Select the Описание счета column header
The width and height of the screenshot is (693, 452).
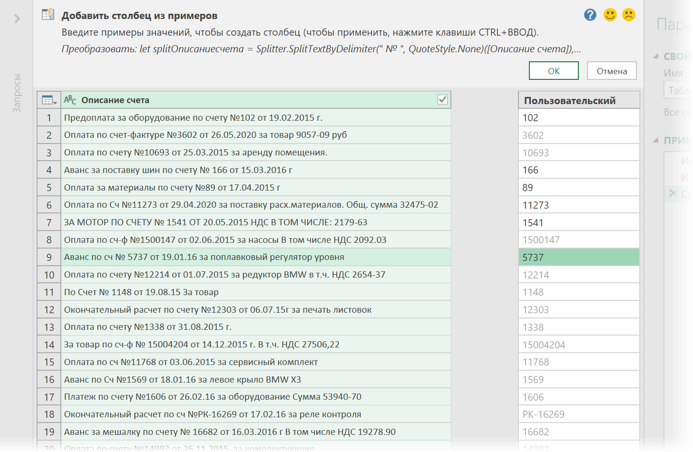tap(256, 100)
